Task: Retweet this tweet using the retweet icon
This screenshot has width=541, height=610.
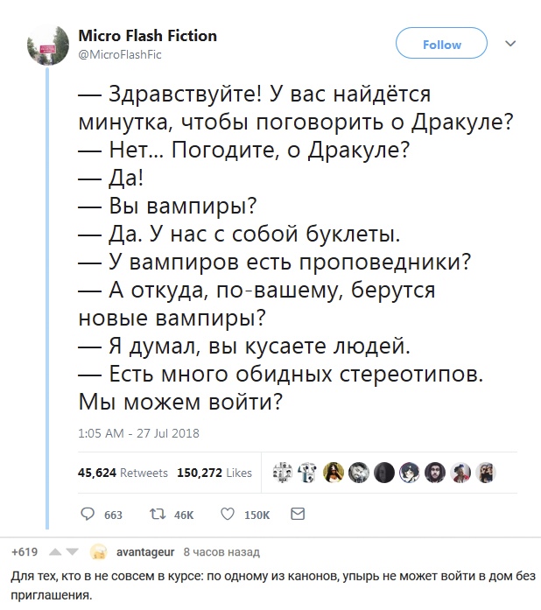Action: coord(158,515)
